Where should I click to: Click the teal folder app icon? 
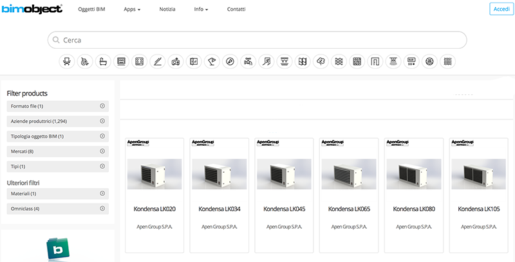click(x=58, y=249)
